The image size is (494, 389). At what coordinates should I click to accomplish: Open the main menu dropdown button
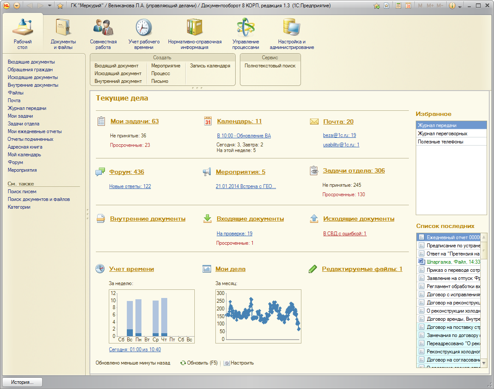click(x=17, y=6)
